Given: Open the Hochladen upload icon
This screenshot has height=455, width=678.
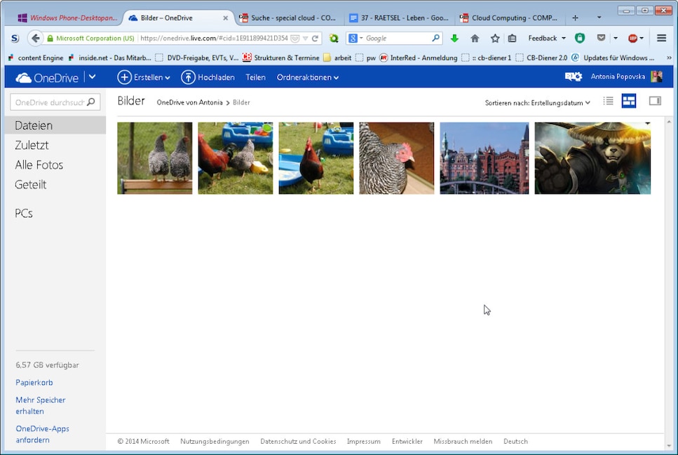Looking at the screenshot, I should [x=188, y=77].
